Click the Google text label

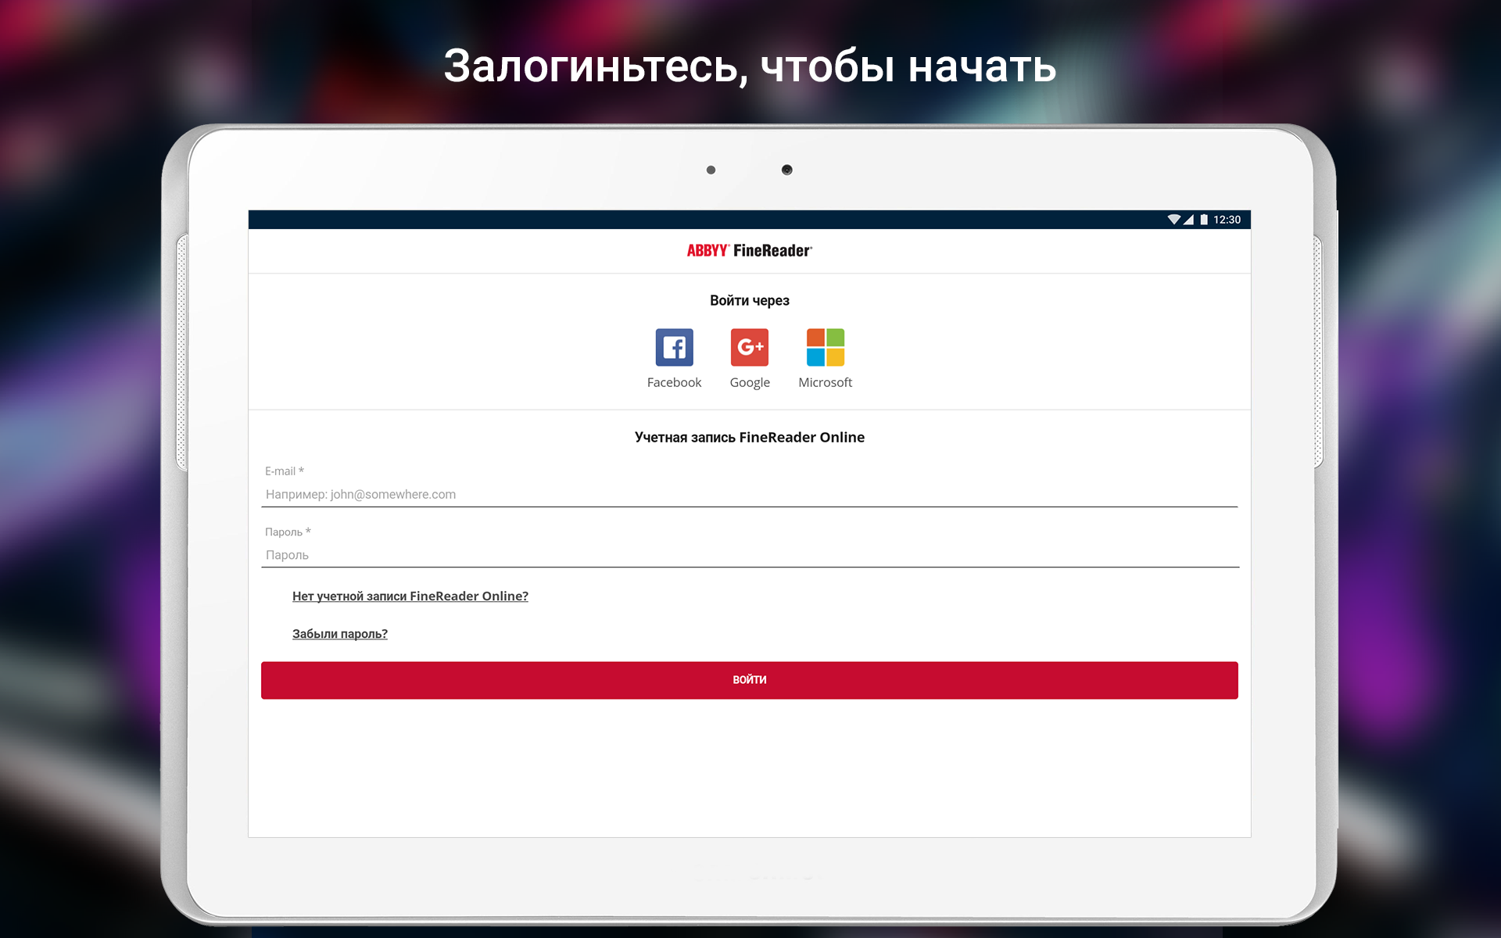(x=750, y=382)
